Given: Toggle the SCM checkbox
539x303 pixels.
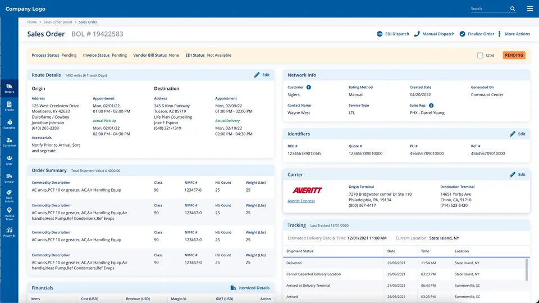Looking at the screenshot, I should [480, 56].
